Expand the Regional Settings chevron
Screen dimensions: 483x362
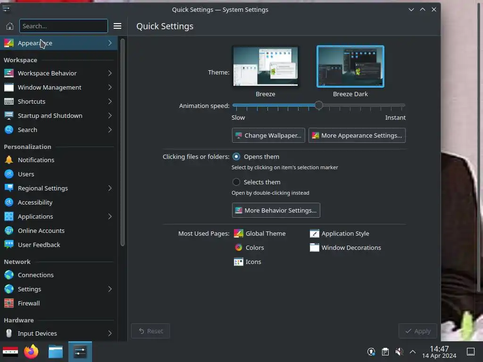coord(110,189)
